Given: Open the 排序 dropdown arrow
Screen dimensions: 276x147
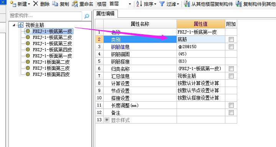Looking at the screenshot, I should tap(155, 4).
